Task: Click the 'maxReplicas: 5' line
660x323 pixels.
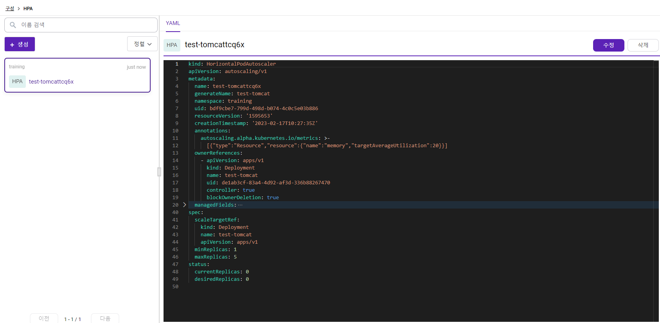Action: coord(216,257)
